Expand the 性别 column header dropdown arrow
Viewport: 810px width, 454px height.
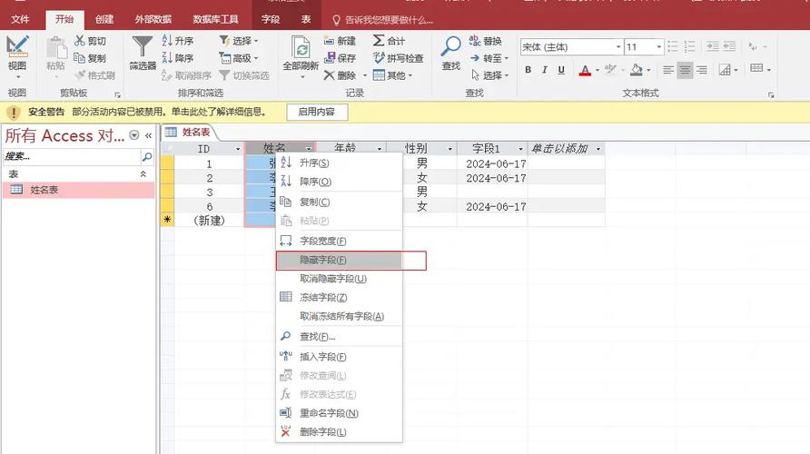(449, 149)
